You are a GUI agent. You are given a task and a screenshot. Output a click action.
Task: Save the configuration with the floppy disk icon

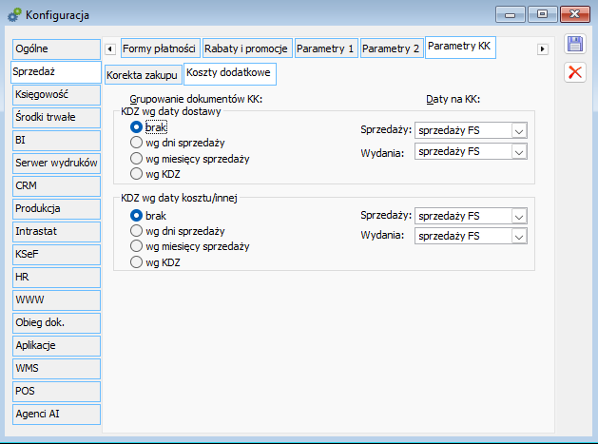click(575, 44)
